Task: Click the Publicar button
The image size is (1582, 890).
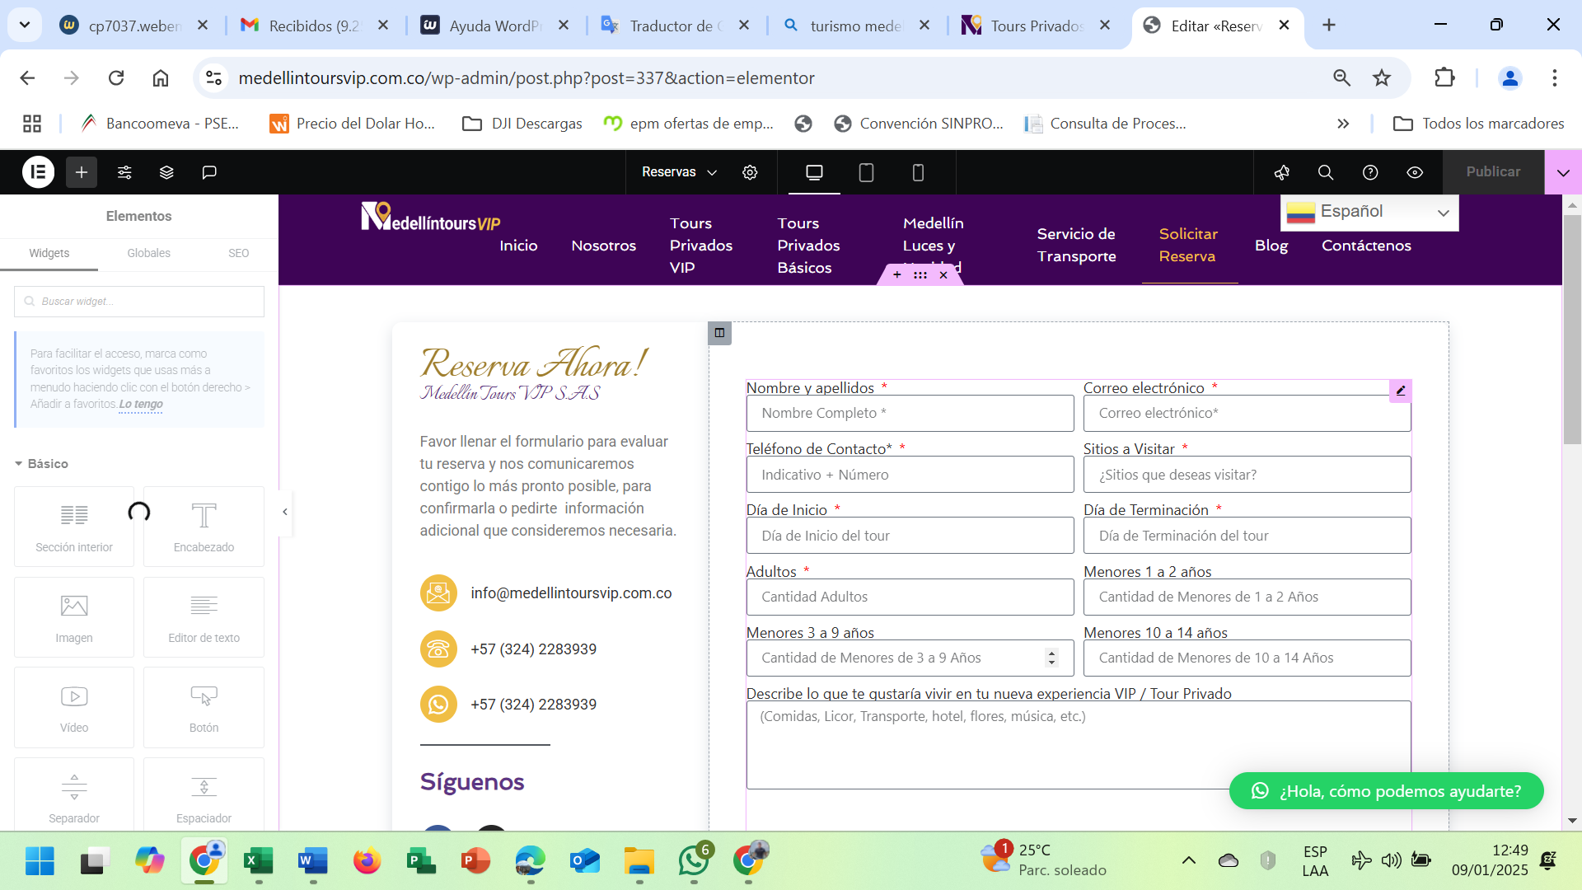Action: coord(1493,172)
